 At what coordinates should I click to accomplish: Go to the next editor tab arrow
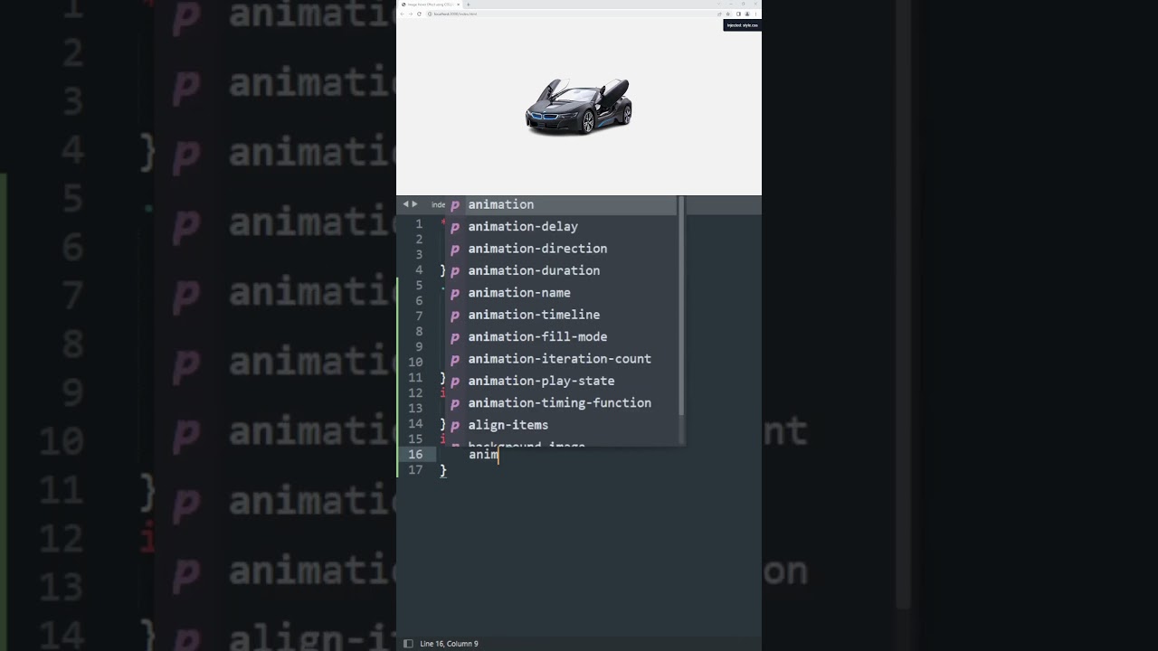(x=414, y=204)
